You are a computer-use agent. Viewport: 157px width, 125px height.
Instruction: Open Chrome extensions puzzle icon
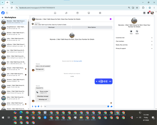click(143, 8)
